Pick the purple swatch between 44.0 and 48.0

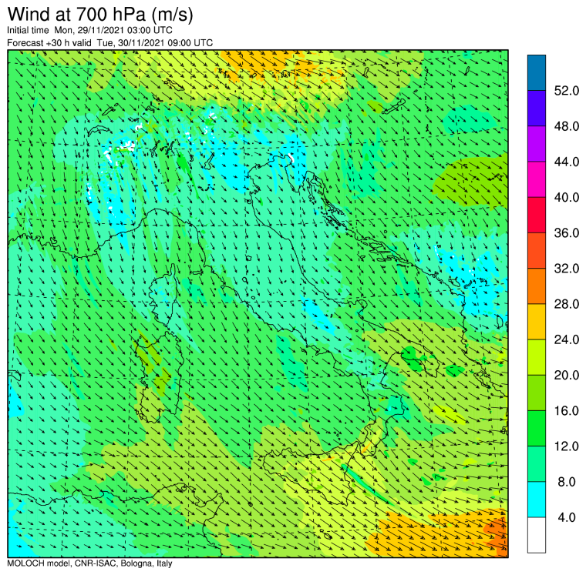(537, 144)
